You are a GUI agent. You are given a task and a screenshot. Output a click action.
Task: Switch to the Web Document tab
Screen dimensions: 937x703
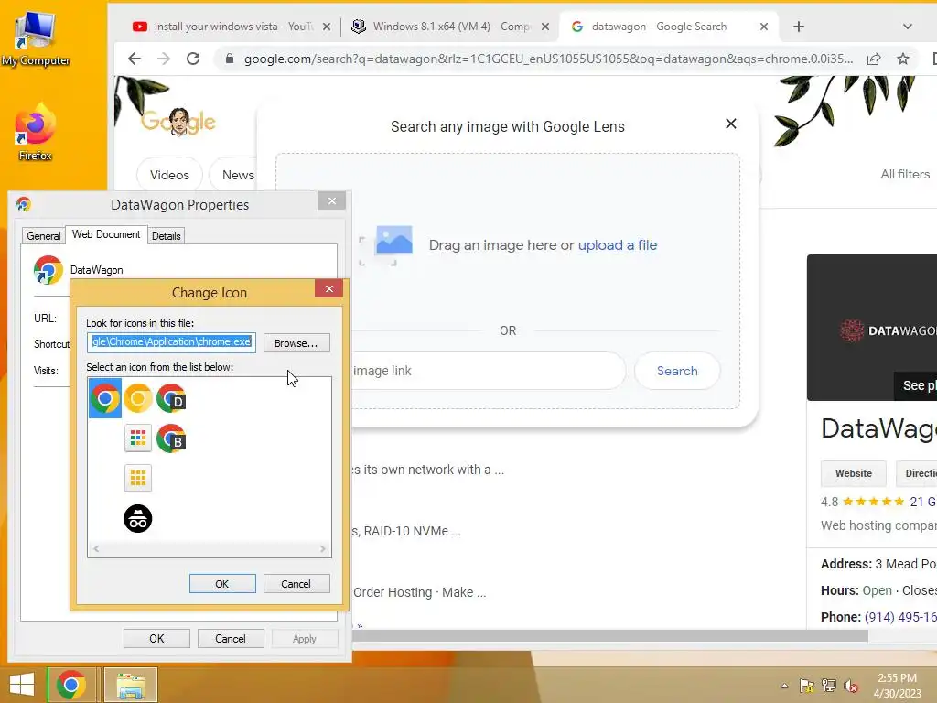coord(106,234)
